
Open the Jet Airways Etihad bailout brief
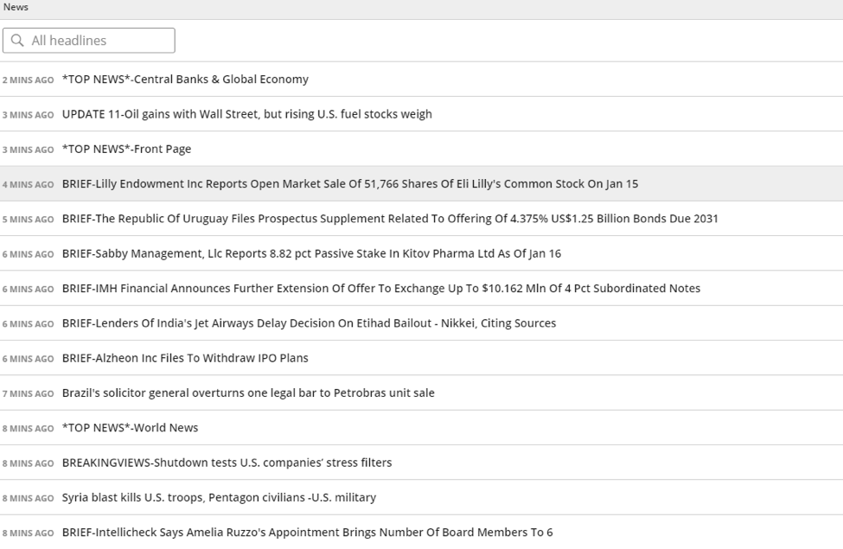pos(310,323)
